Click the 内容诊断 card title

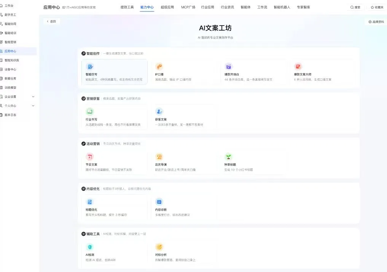pos(161,210)
